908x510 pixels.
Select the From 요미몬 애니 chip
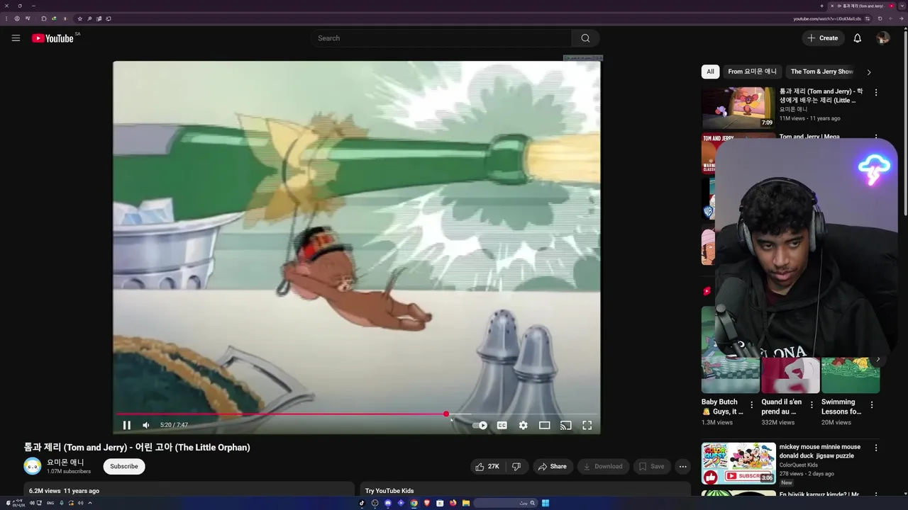(752, 72)
